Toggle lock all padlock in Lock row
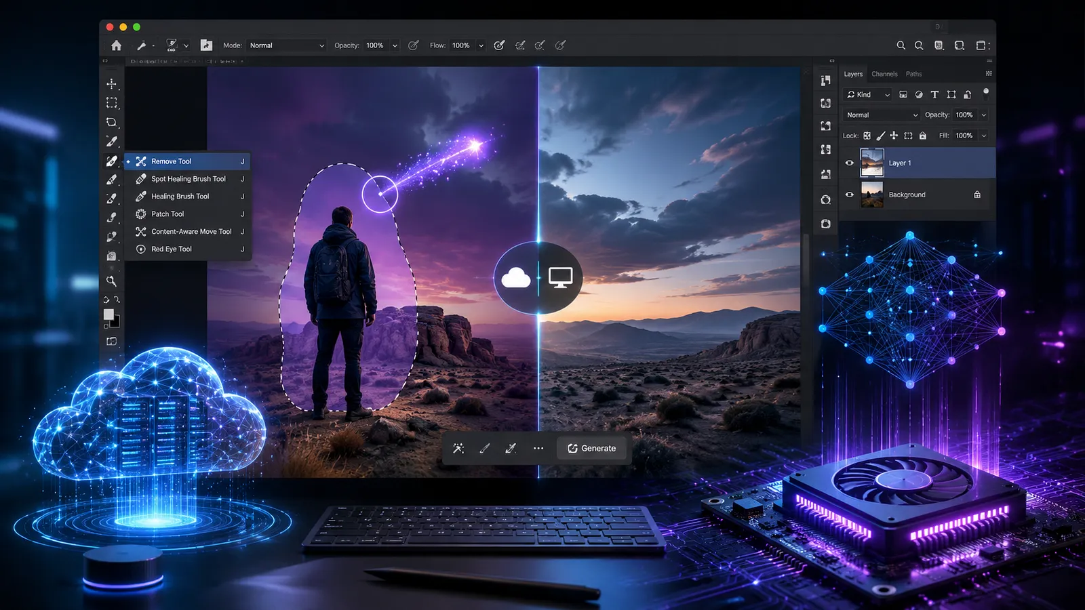Screen dimensions: 1085x610 click(922, 136)
